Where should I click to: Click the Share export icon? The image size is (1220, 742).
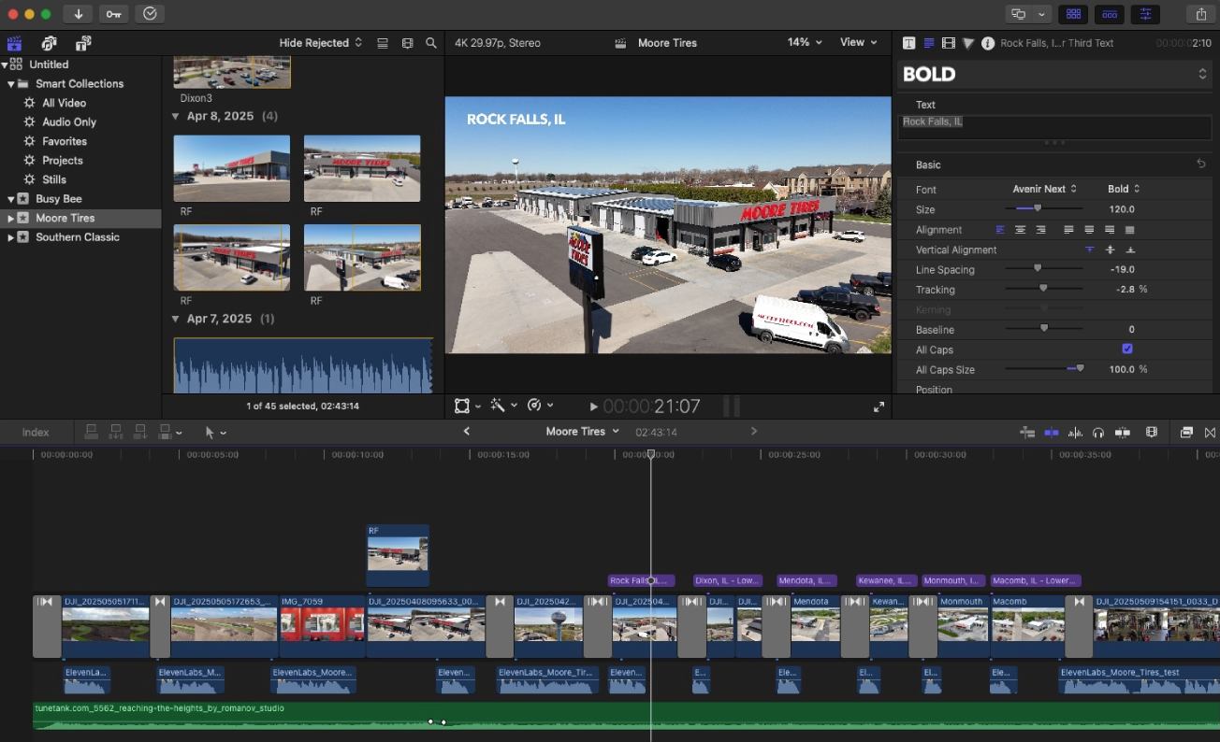(x=1201, y=14)
